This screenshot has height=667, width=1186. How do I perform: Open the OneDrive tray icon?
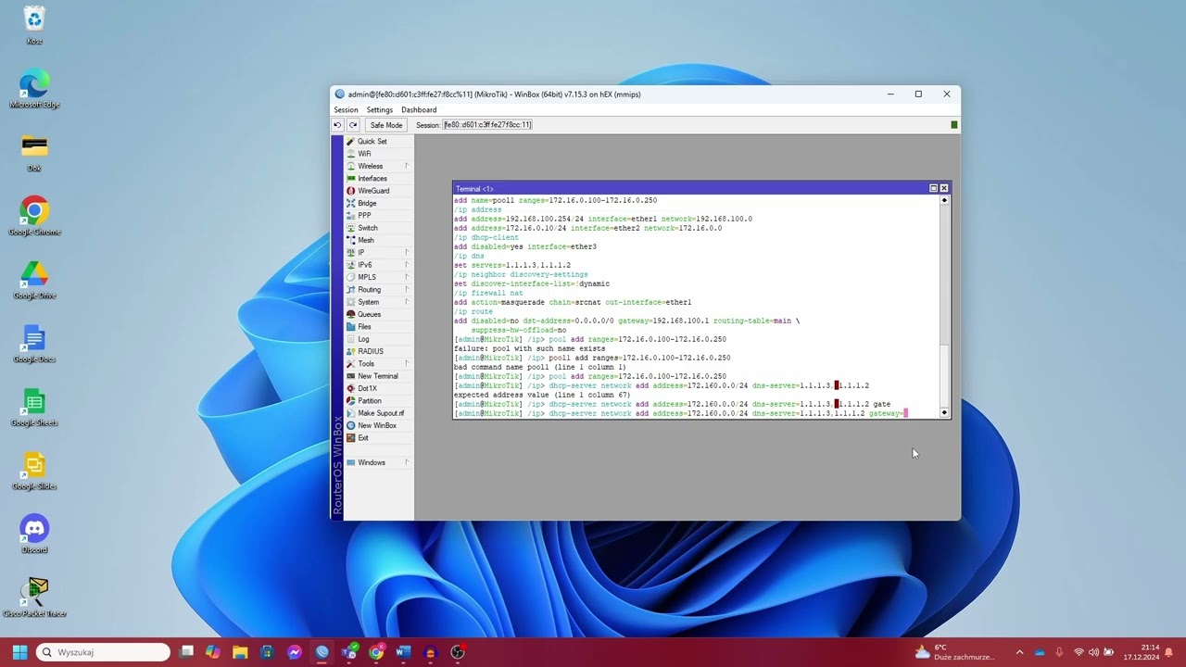(x=1040, y=652)
